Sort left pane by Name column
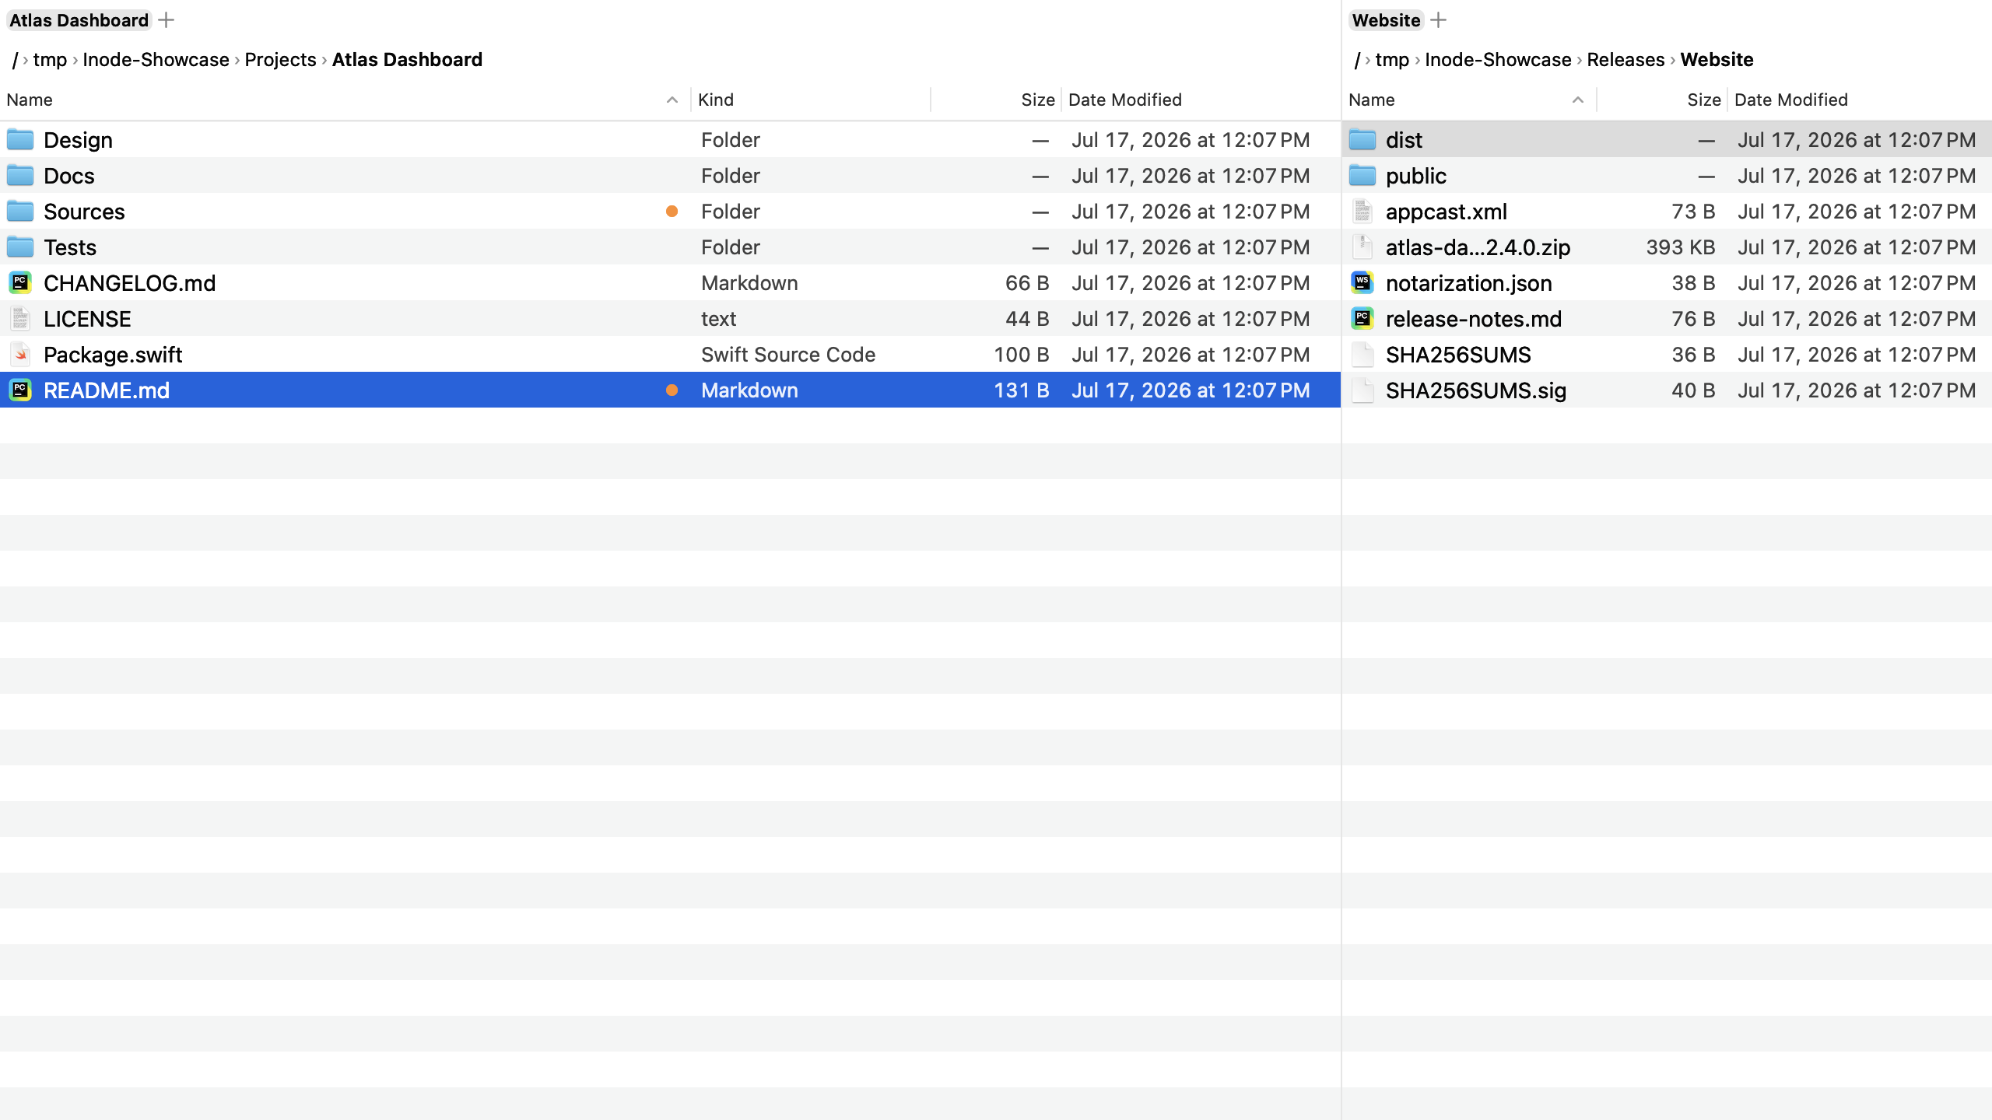The height and width of the screenshot is (1120, 1992). [30, 100]
